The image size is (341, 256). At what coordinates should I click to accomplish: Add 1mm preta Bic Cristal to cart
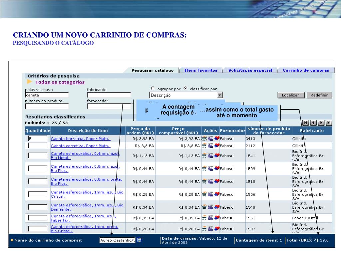click(204, 229)
